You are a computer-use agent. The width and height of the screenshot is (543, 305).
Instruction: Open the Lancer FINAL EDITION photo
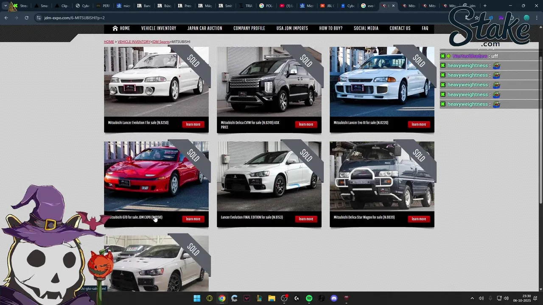click(x=269, y=176)
